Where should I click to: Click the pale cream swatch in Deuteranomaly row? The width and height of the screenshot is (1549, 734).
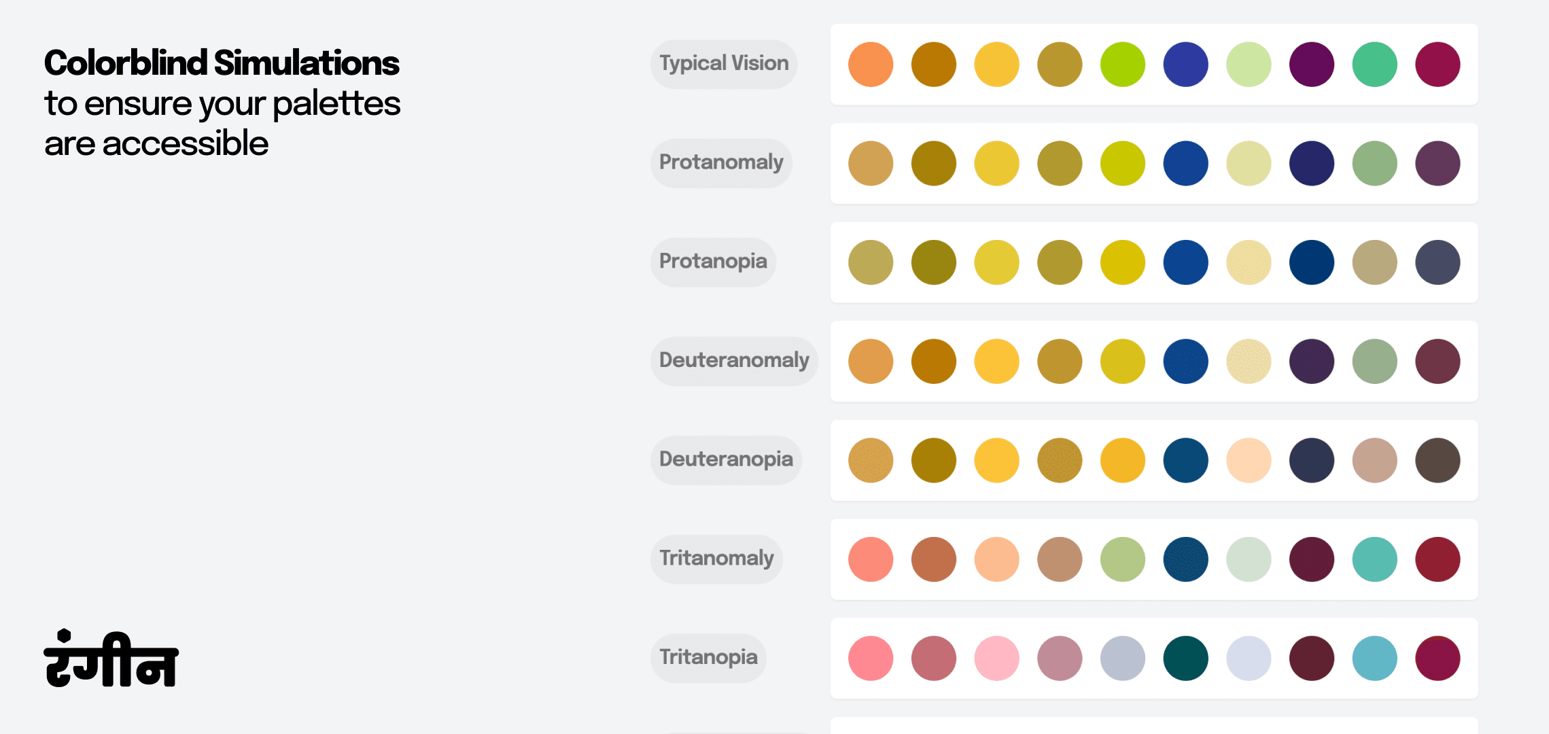[1249, 362]
